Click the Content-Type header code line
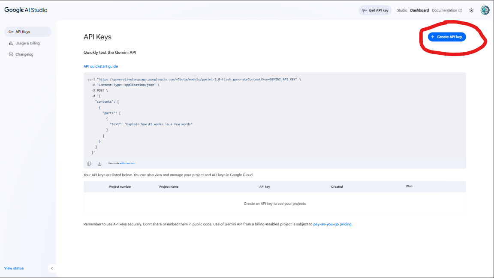 click(x=125, y=85)
